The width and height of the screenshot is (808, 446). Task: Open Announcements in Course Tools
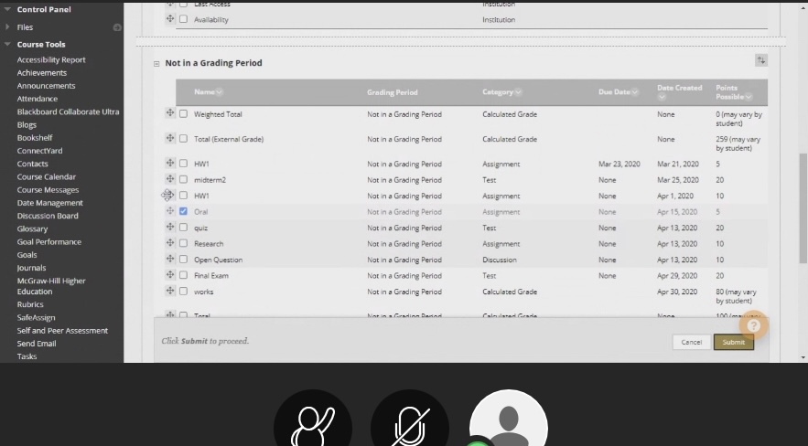[x=46, y=85]
